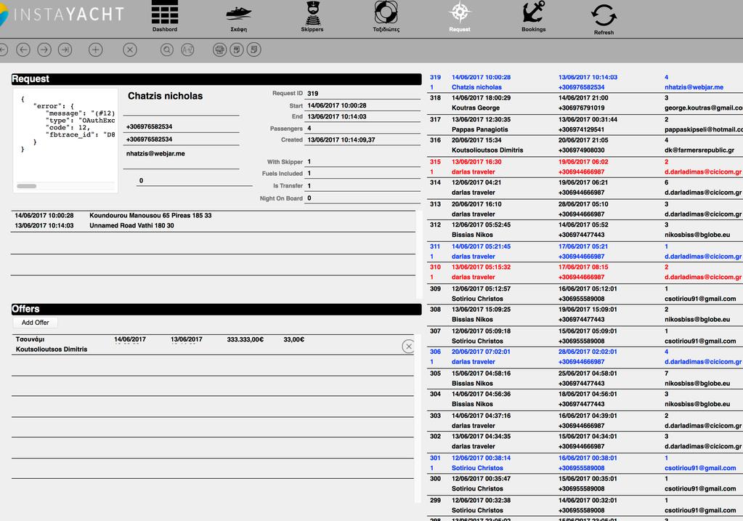Select request 316 Koutsolioutsos Dimitris
743x521 pixels.
585,145
